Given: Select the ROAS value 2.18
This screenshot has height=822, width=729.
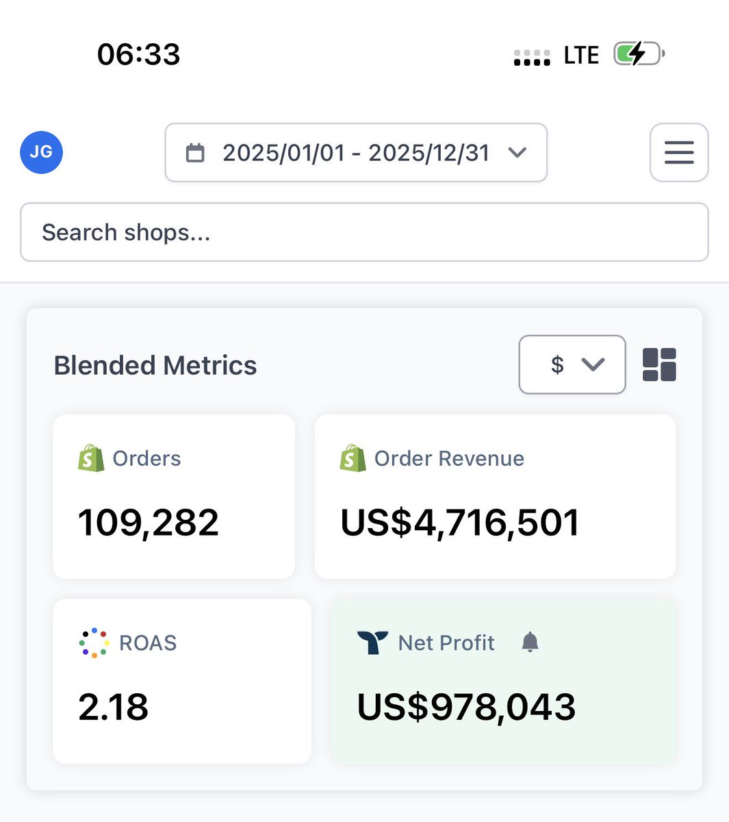Looking at the screenshot, I should click(113, 707).
